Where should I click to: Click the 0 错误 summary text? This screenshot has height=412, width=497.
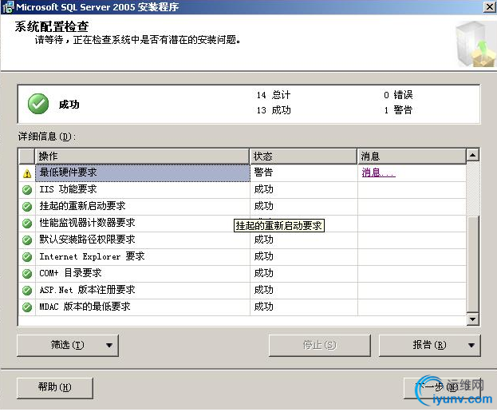pyautogui.click(x=398, y=95)
